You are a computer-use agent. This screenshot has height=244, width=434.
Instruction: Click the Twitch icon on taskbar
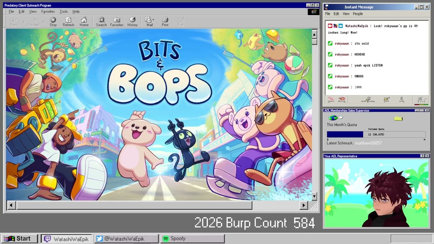pos(47,239)
